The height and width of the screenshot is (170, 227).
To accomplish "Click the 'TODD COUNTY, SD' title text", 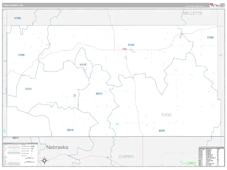I will tap(13, 5).
